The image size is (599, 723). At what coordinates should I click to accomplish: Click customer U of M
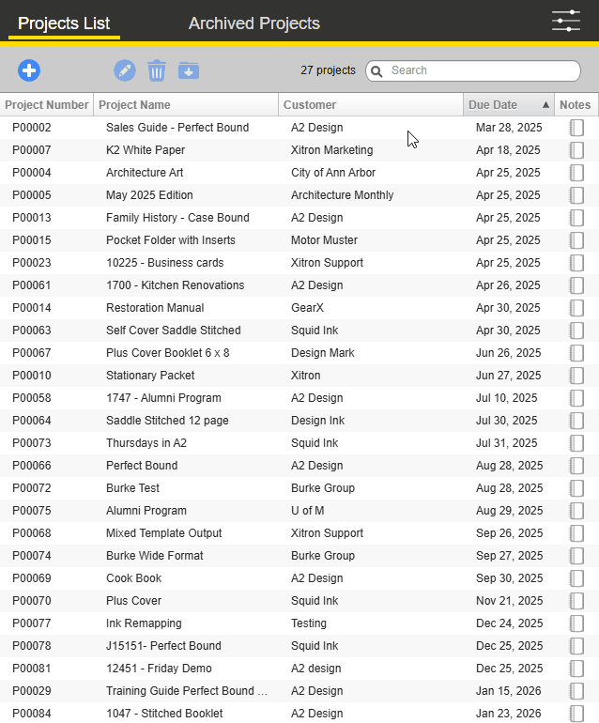coord(308,511)
